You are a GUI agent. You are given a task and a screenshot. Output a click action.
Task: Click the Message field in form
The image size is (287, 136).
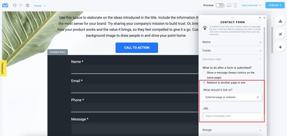click(x=135, y=129)
